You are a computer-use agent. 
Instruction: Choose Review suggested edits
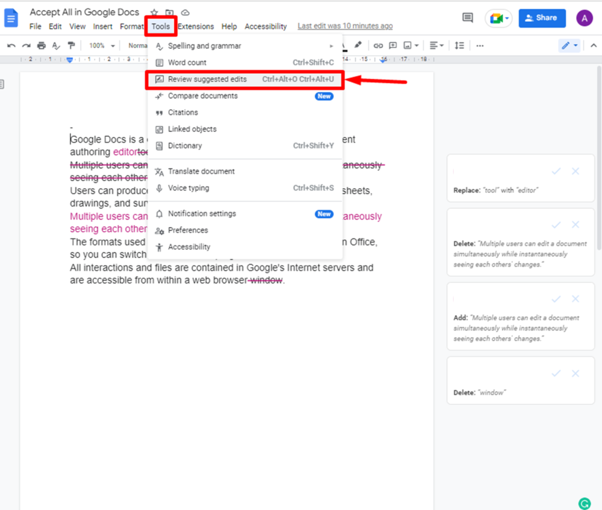point(245,79)
